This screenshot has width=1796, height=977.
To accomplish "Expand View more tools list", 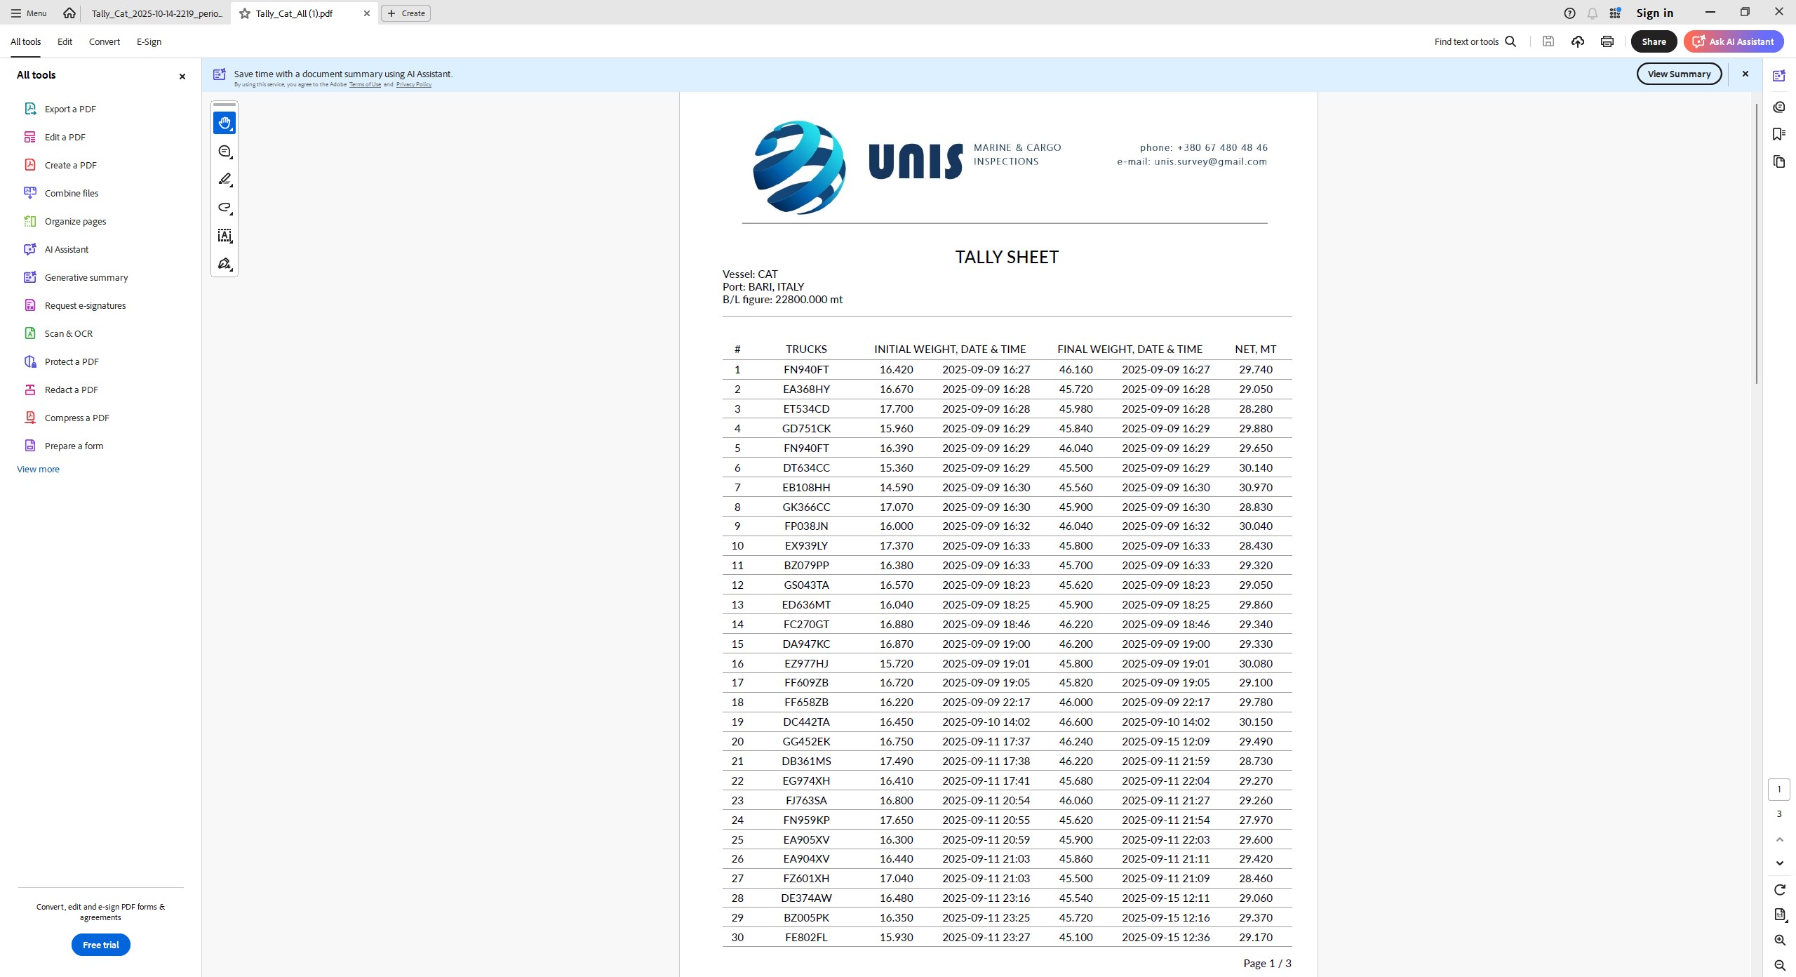I will click(38, 469).
